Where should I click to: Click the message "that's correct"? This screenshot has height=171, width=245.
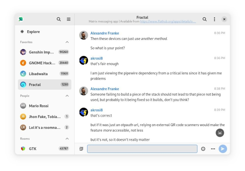coord(101,116)
